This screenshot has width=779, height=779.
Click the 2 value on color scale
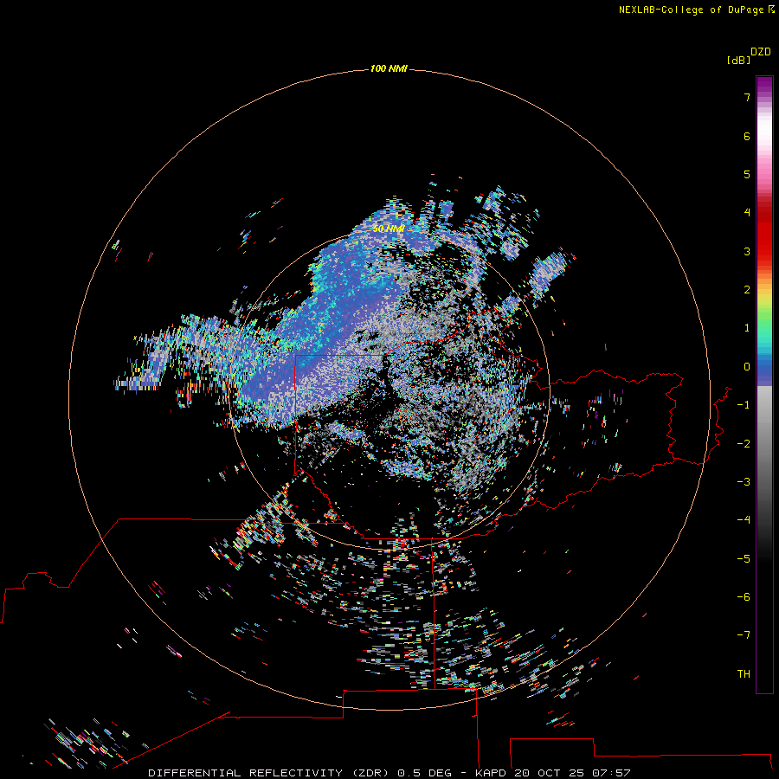[747, 290]
